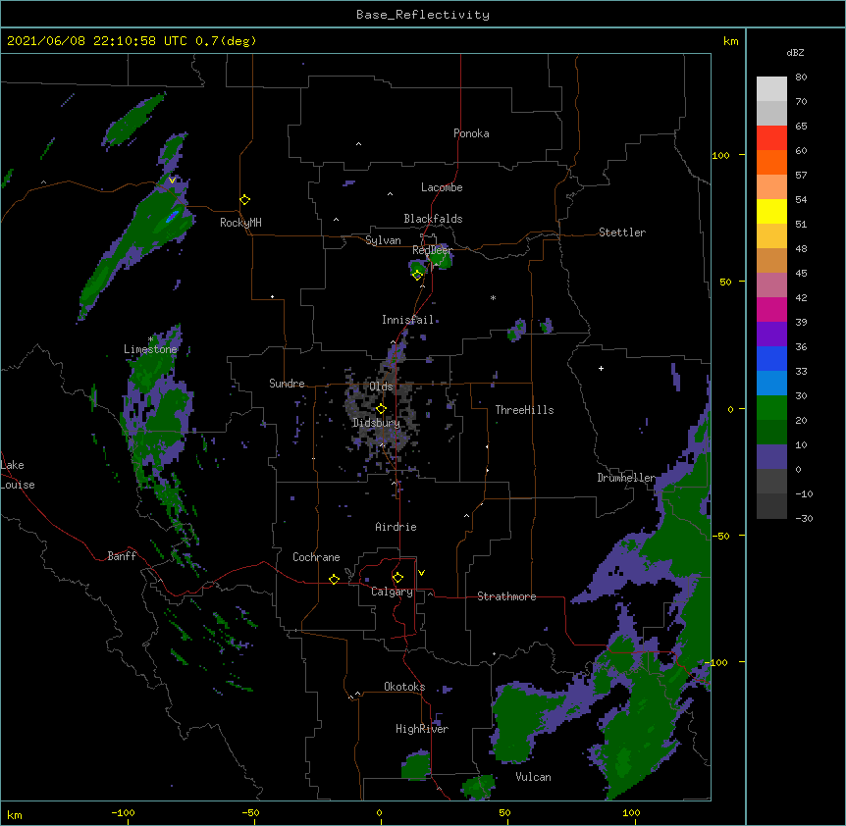Screen dimensions: 846x826
Task: Click the light gray 80 dBZ color swatch
Action: 771,89
